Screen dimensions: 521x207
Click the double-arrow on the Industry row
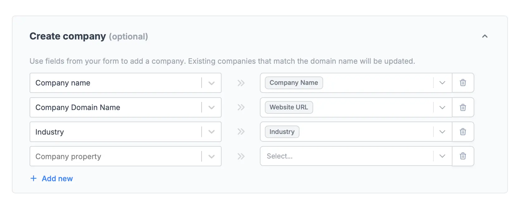(x=241, y=132)
